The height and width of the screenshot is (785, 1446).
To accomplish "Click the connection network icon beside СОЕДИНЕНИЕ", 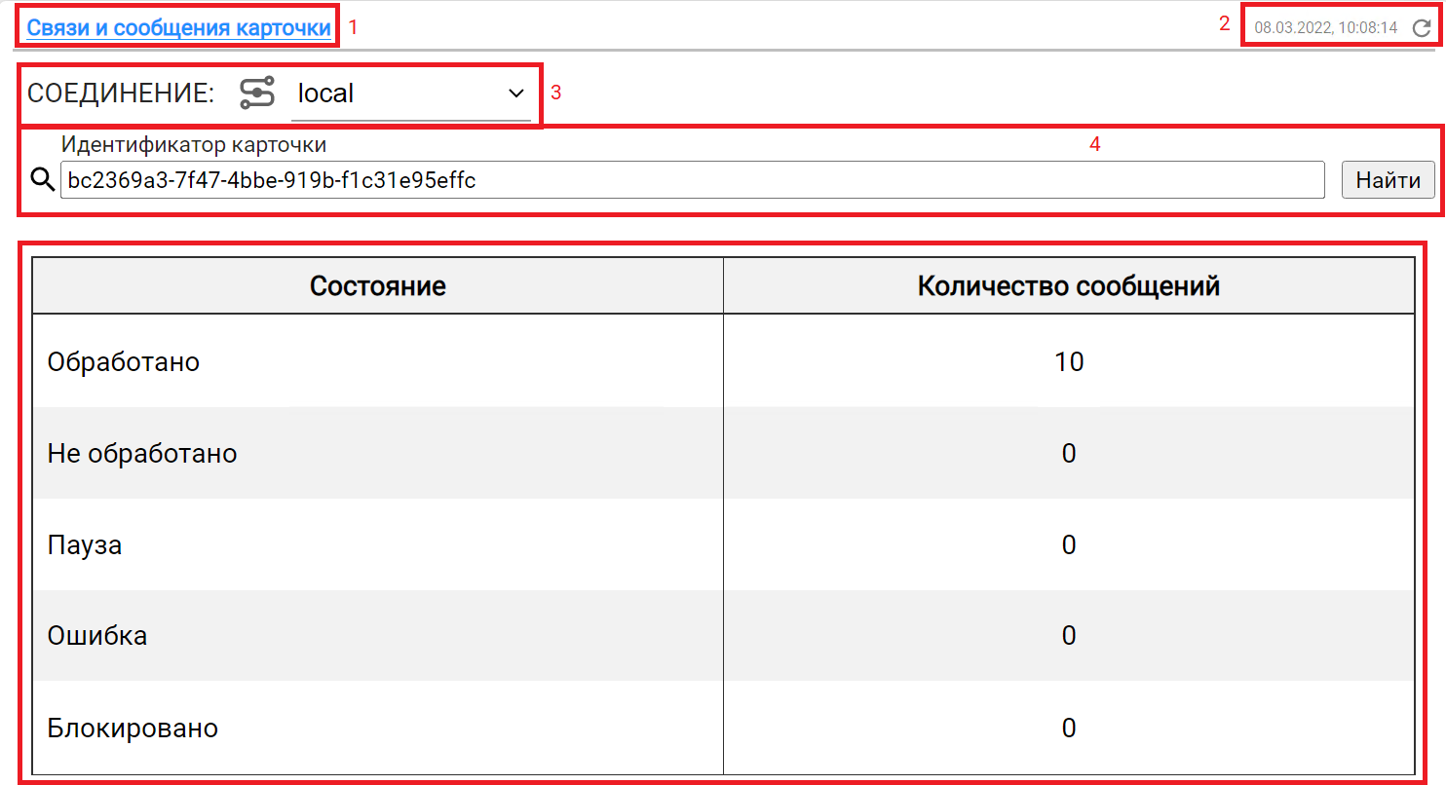I will point(257,93).
